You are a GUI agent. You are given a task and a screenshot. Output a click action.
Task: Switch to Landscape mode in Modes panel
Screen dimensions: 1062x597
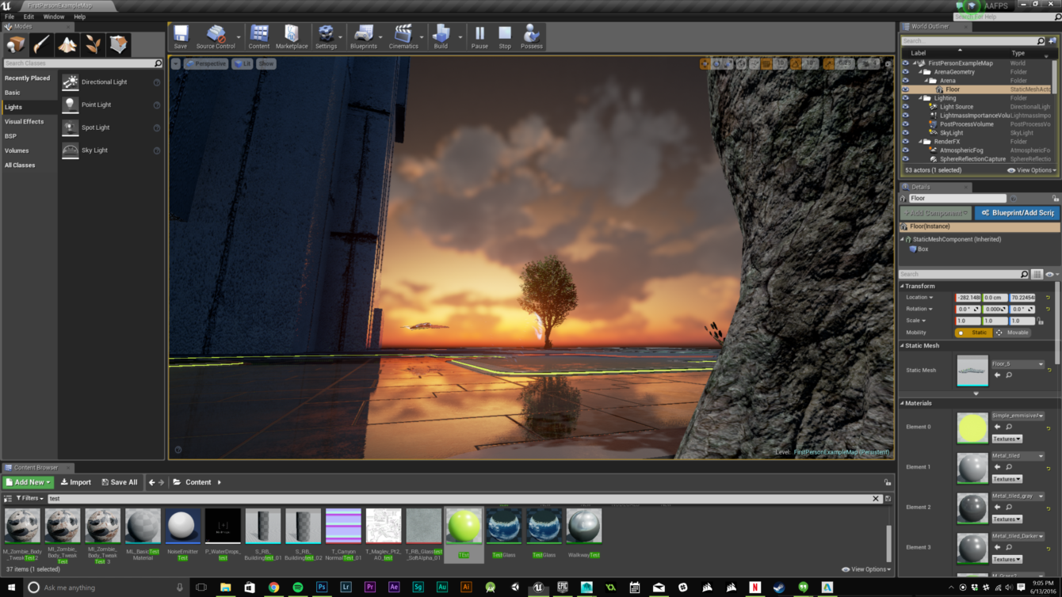[x=67, y=44]
